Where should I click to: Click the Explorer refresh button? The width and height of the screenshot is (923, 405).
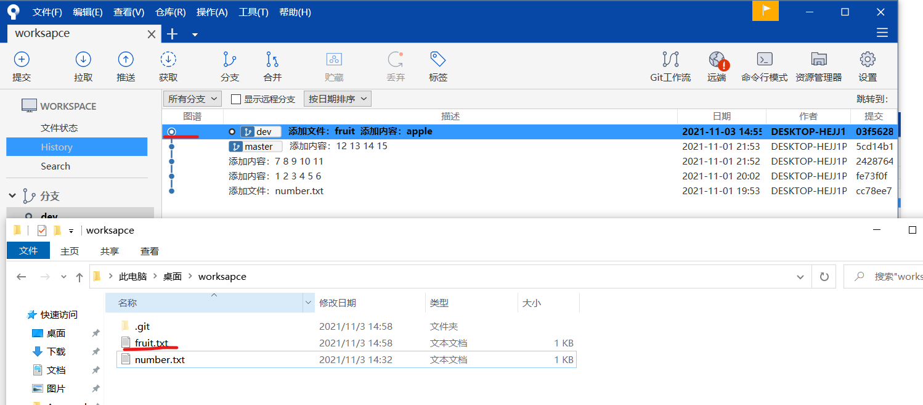click(824, 277)
